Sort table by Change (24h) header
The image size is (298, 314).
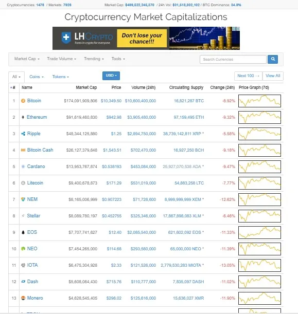(222, 87)
